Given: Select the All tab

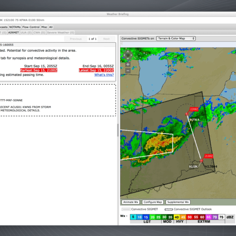Looking at the screenshot, I should (51, 27).
